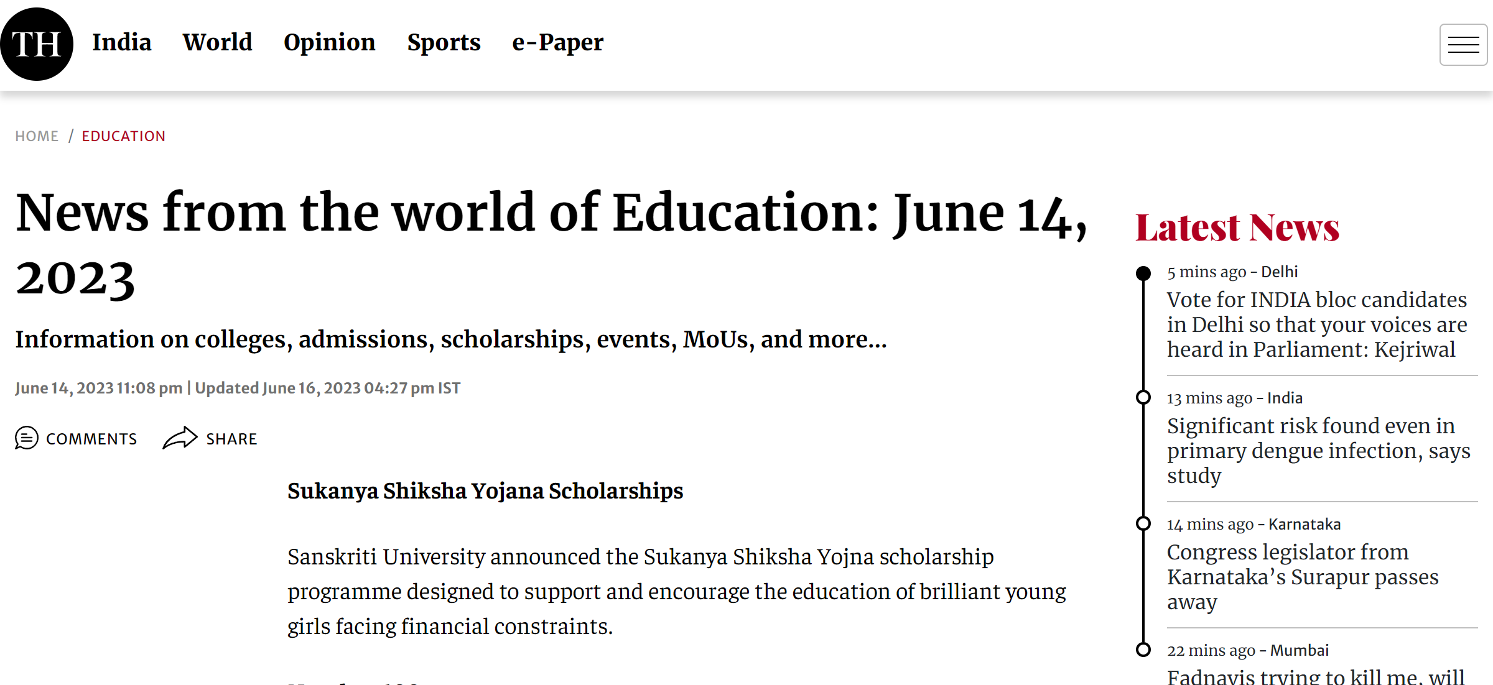Open the e-Paper link

click(558, 42)
